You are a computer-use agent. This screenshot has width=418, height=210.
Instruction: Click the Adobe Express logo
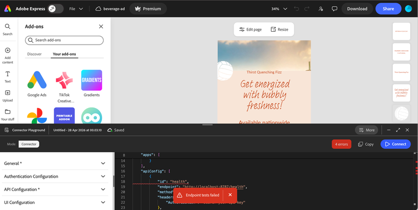(7, 9)
